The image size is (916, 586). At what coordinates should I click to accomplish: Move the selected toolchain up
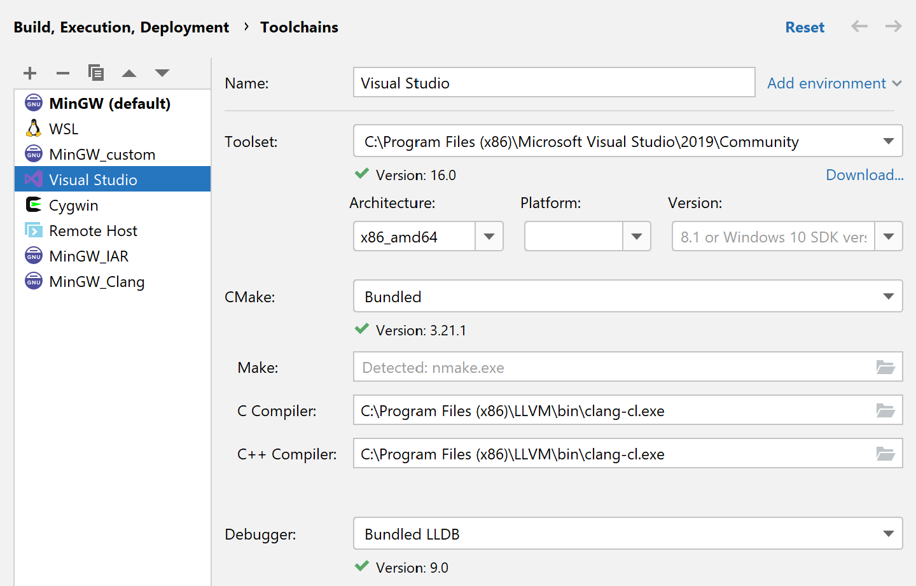point(129,73)
